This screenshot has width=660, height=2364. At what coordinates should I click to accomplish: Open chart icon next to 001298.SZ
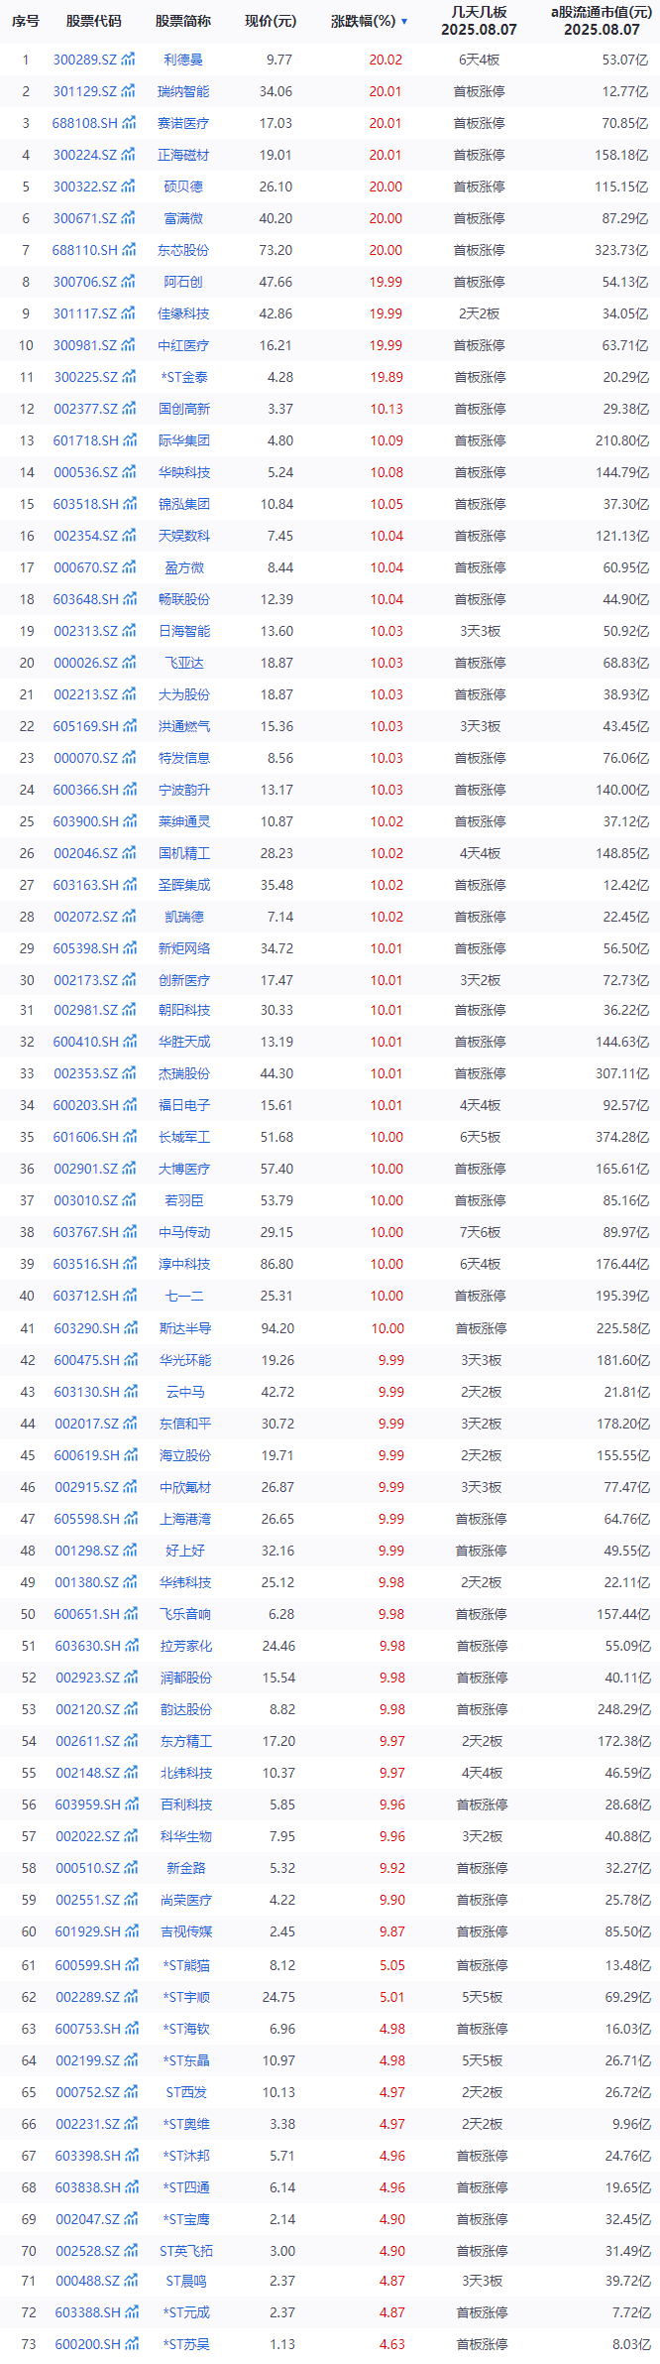click(x=131, y=1551)
